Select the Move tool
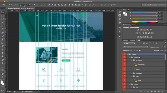The image size is (167, 93). (2, 12)
